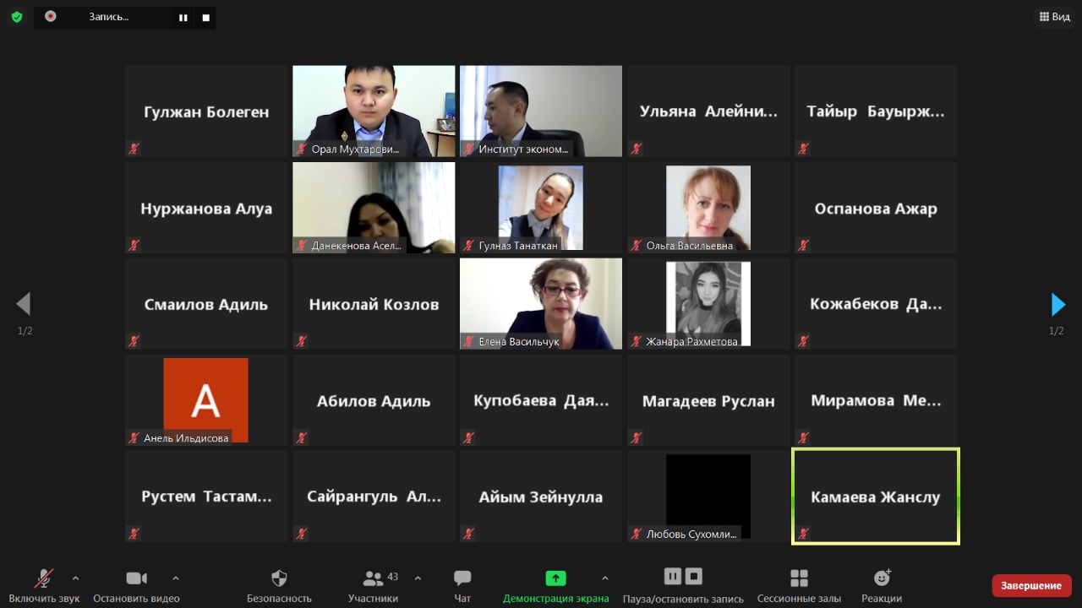Go to previous participants page arrow
Screen dimensions: 1082x608
click(x=24, y=304)
